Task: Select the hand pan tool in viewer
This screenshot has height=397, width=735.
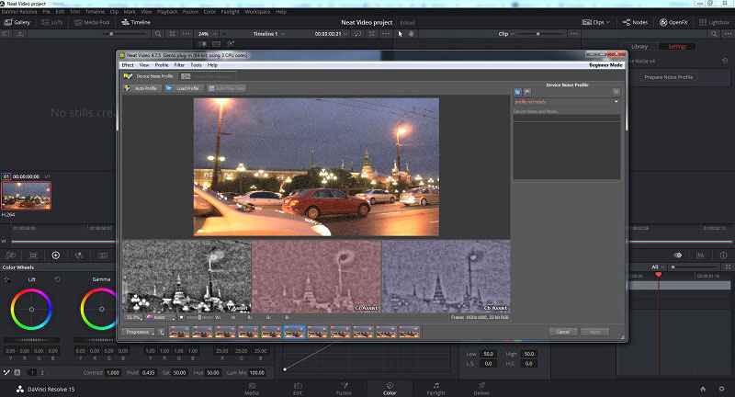Action: pyautogui.click(x=411, y=34)
